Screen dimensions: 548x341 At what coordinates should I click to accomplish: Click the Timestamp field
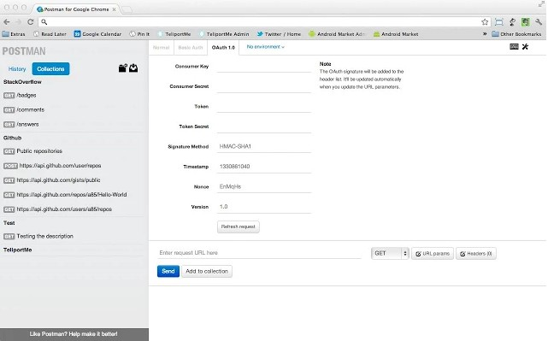[264, 167]
